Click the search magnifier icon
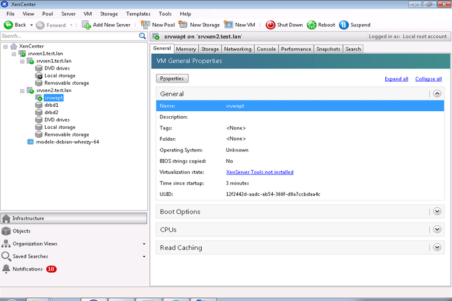This screenshot has height=301, width=452. pyautogui.click(x=142, y=36)
